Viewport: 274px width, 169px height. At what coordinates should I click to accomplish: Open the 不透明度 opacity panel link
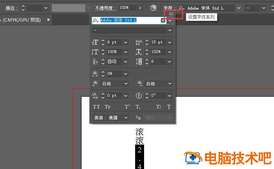105,8
